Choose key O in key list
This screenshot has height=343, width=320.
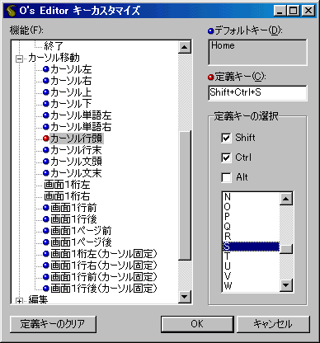pos(251,207)
